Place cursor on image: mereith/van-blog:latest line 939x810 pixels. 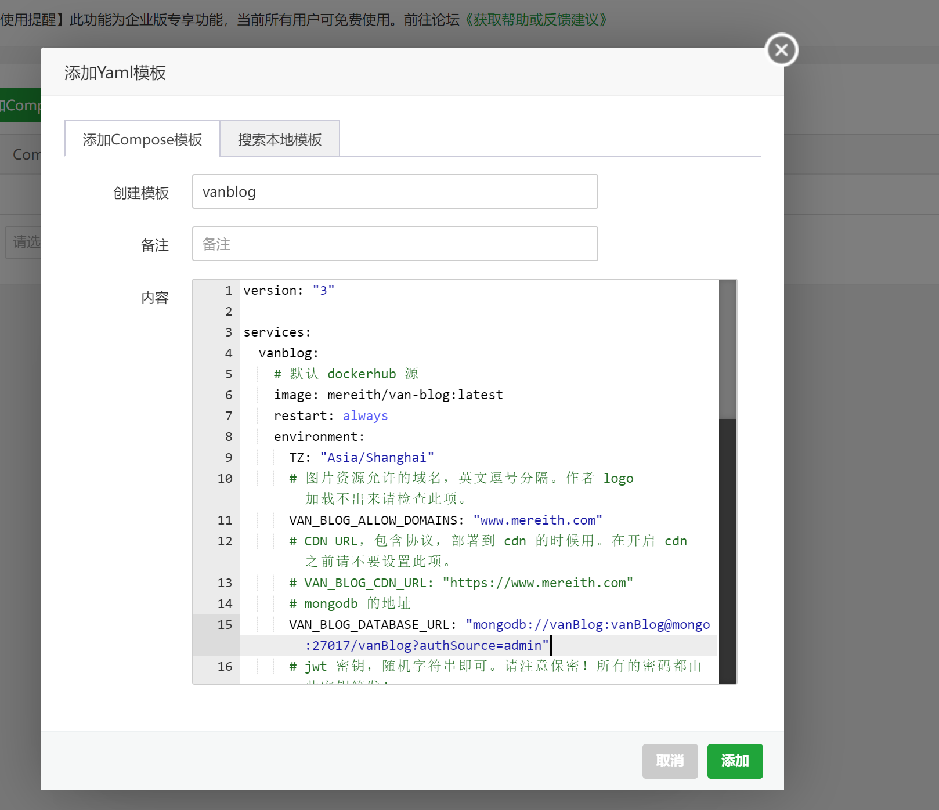[388, 395]
